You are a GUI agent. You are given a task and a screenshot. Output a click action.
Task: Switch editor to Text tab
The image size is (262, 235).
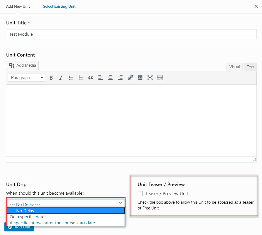pos(250,67)
